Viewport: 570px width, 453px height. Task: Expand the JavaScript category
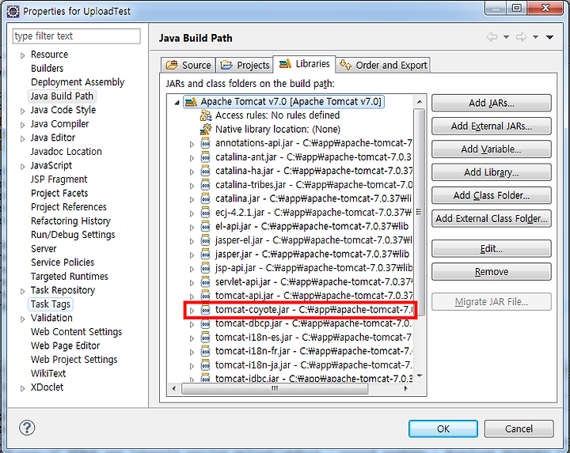pyautogui.click(x=22, y=167)
